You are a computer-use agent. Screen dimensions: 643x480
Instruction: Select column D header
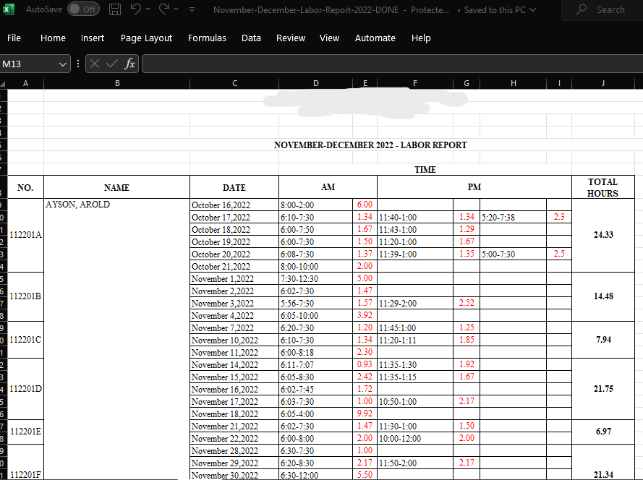[x=316, y=83]
